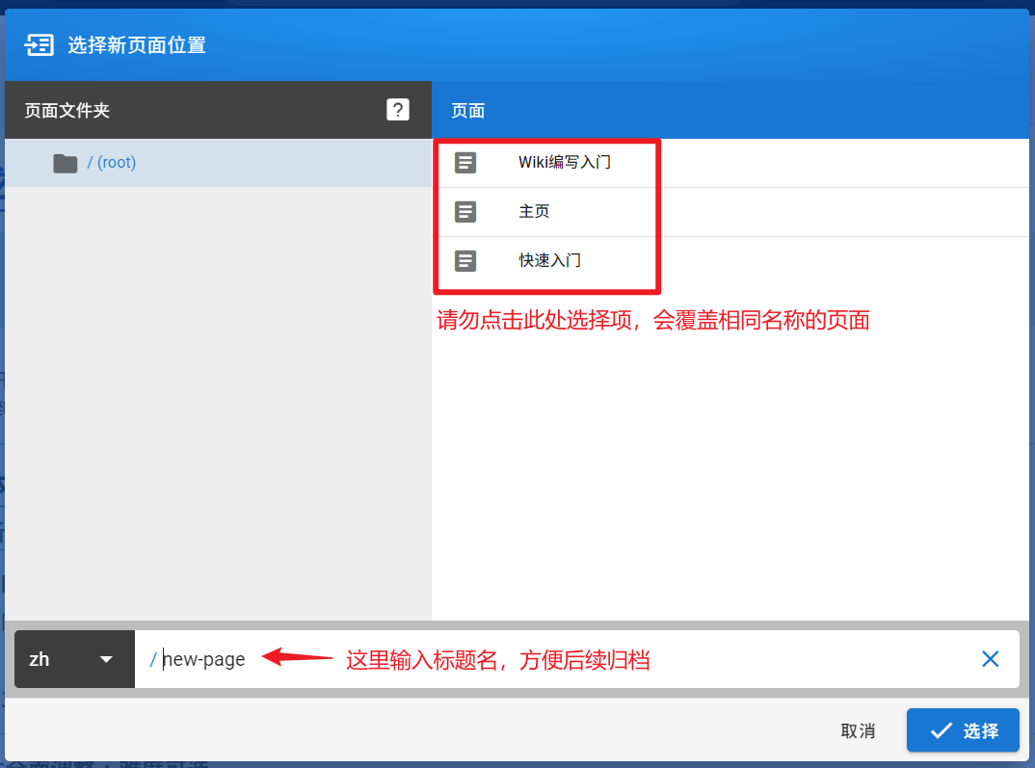Viewport: 1035px width, 768px height.
Task: Open the zh language dropdown
Action: [x=74, y=659]
